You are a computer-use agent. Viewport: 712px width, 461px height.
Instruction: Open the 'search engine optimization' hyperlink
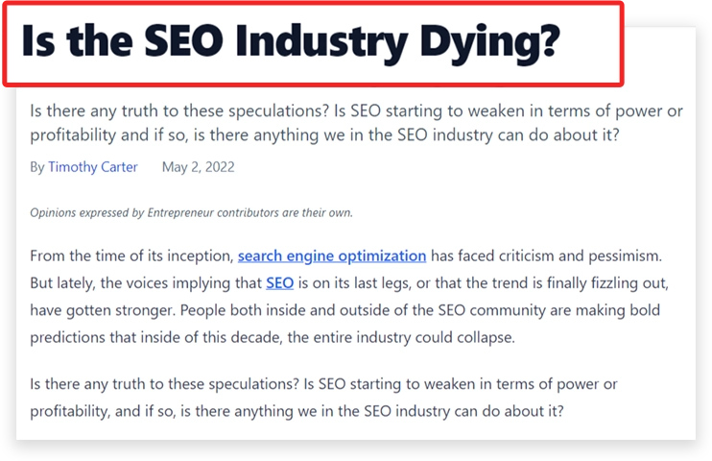pos(331,255)
